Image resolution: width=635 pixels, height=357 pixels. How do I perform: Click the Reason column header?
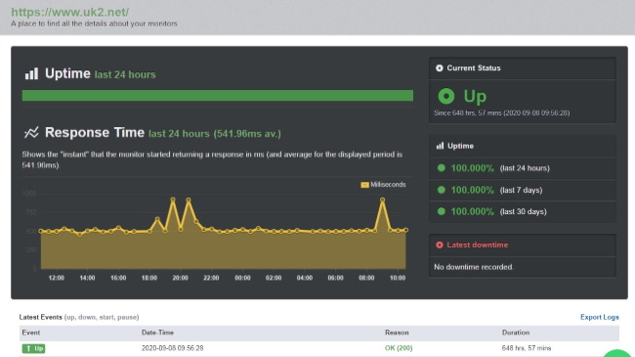pos(397,333)
